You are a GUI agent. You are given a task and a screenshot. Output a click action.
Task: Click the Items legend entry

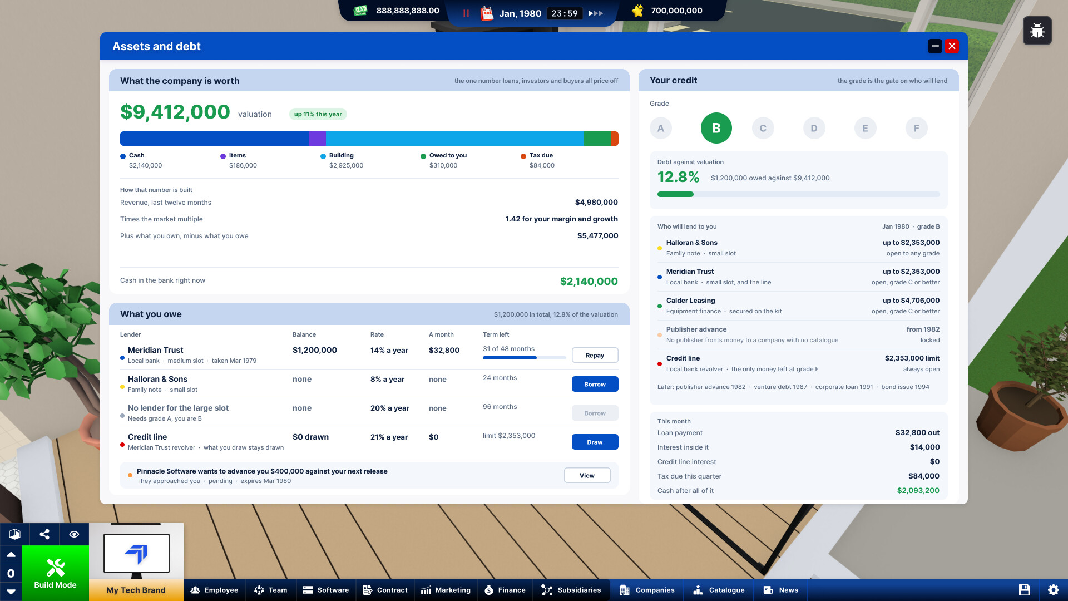[238, 160]
